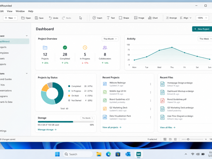212x159 pixels.
Task: Add a Chart from toolbar
Action: click(x=153, y=18)
